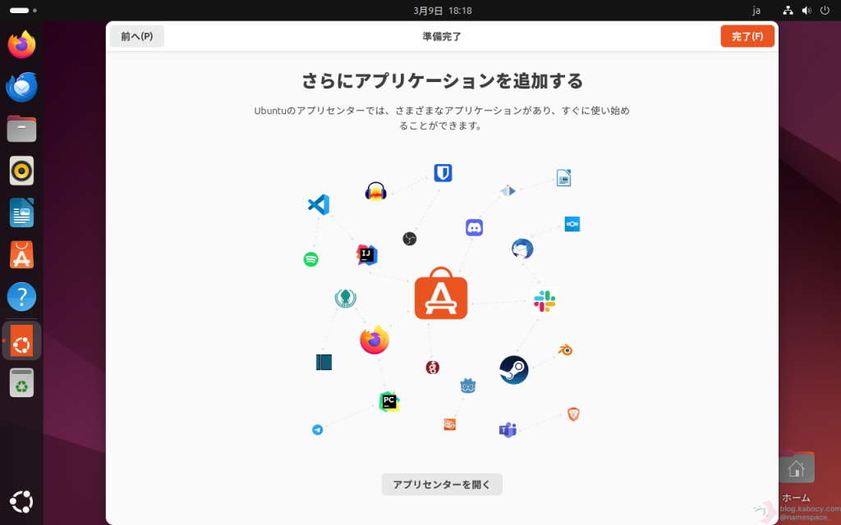Open the Help icon in the dock
Viewport: 841px width, 525px height.
[22, 296]
